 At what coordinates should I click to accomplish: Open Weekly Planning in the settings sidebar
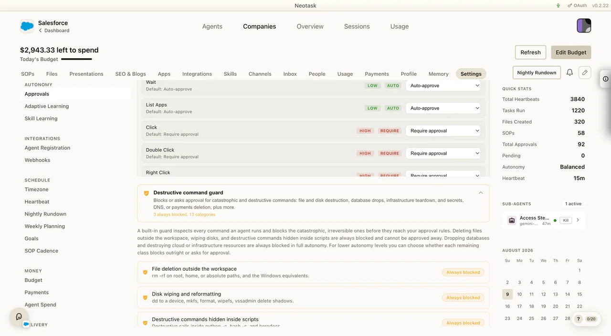(x=45, y=226)
